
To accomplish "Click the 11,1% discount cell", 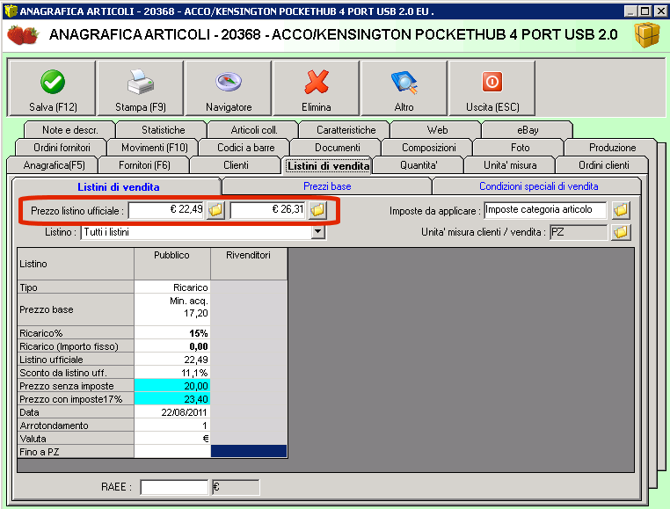I will click(172, 373).
